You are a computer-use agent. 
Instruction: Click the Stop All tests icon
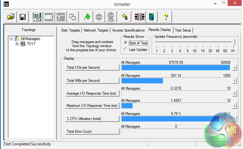pos(111,17)
